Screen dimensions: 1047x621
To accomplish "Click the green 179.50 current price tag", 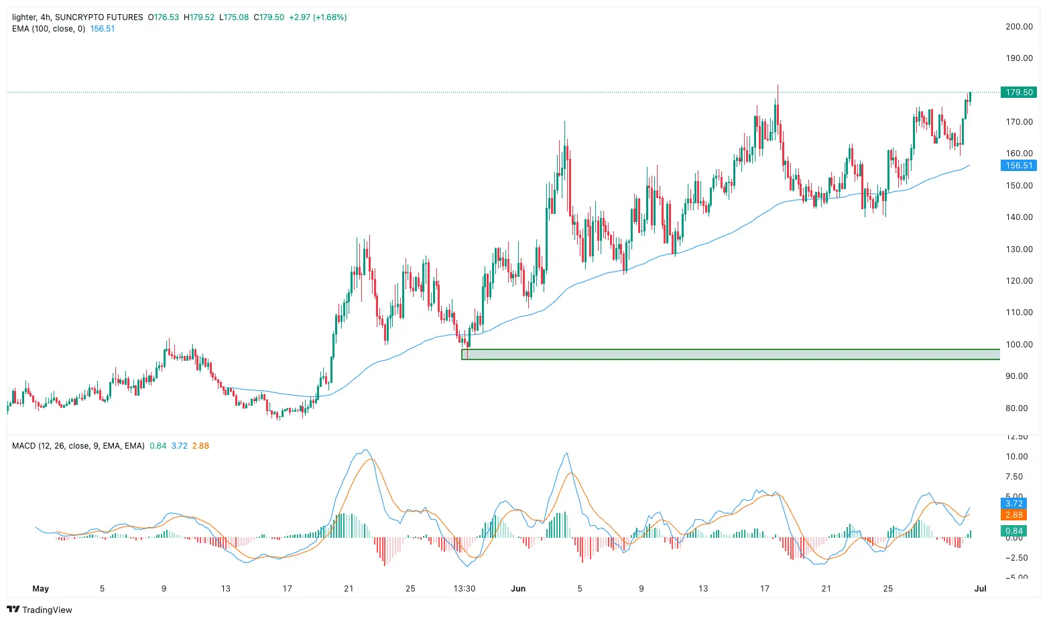I will pos(1018,93).
